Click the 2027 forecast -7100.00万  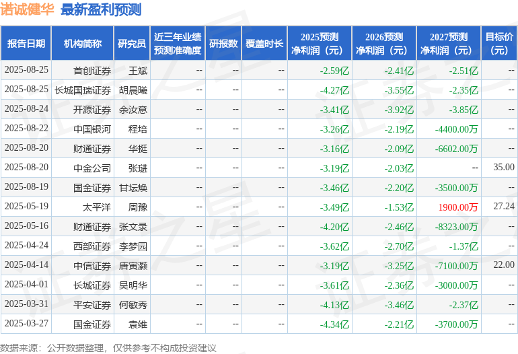click(457, 266)
